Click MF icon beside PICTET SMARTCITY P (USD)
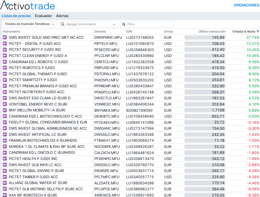The image size is (260, 197). tap(5, 80)
